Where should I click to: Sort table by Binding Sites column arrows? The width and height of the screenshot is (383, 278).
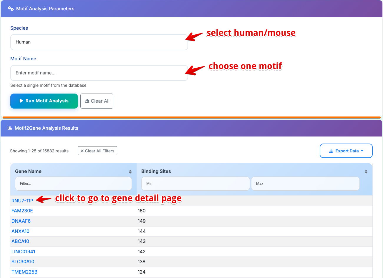pos(366,172)
